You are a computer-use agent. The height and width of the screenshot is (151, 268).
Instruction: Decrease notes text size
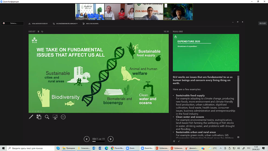point(179,141)
